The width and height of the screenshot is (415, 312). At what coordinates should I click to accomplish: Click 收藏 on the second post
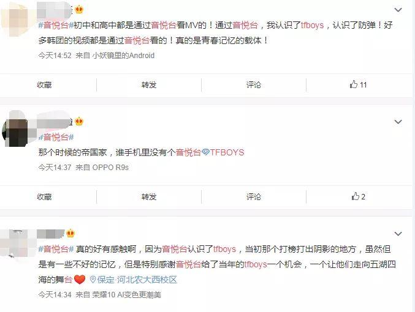click(x=44, y=197)
